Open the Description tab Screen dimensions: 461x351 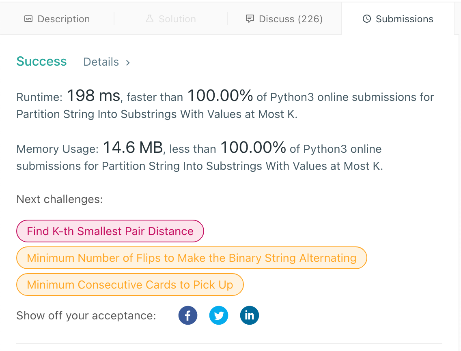pos(57,19)
